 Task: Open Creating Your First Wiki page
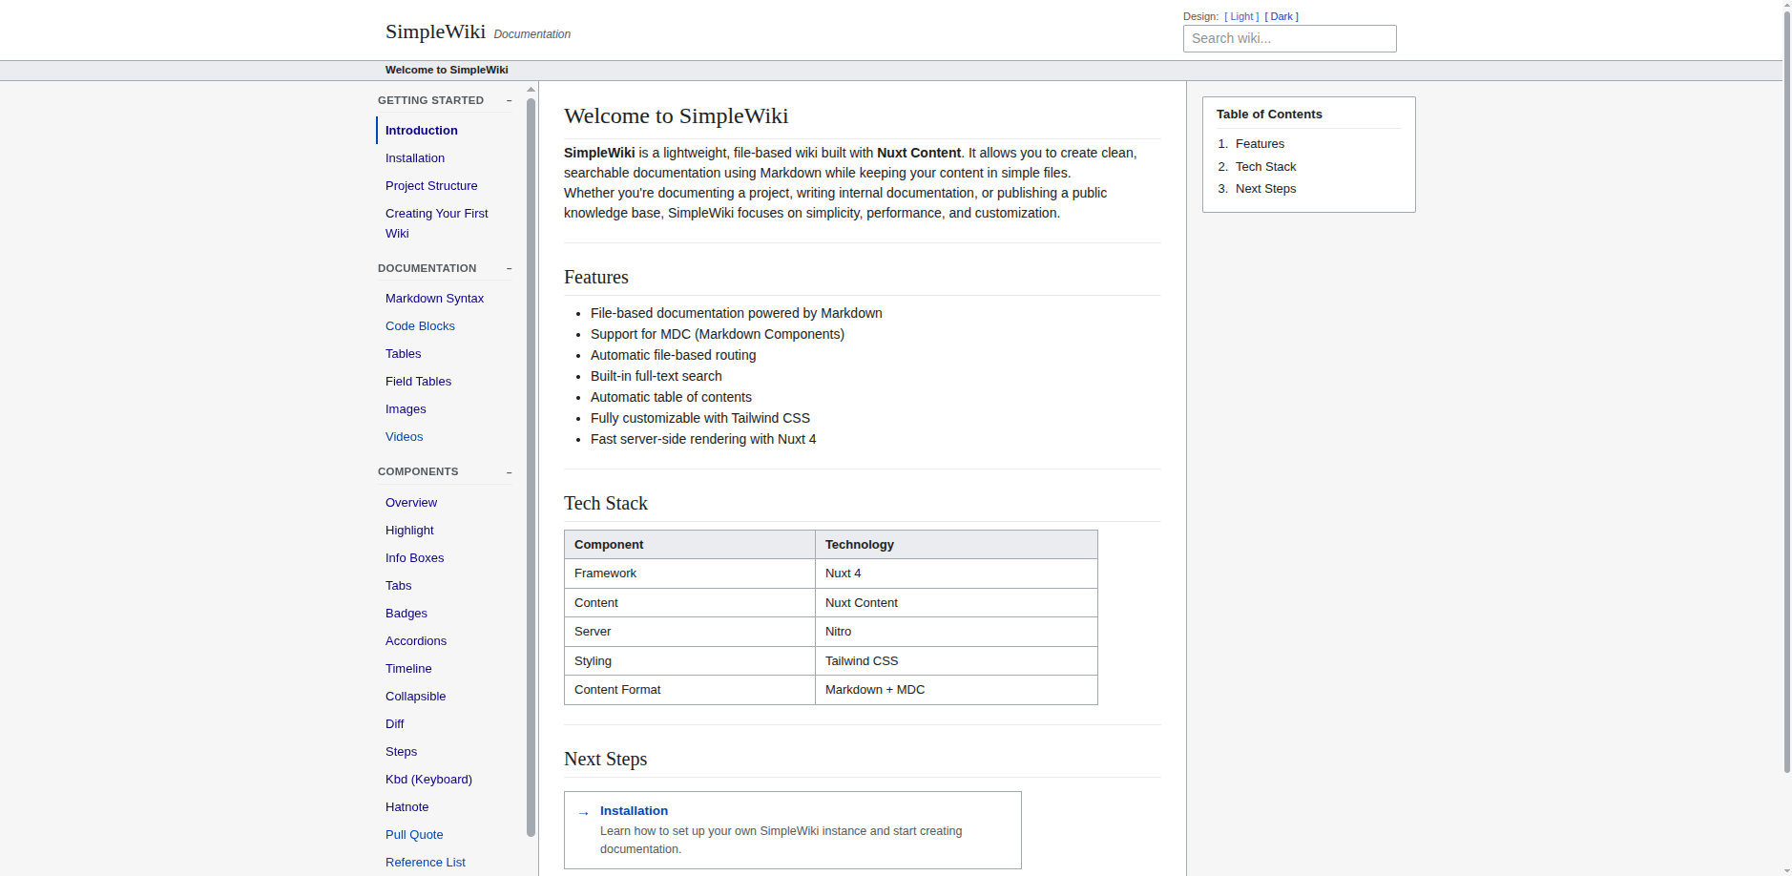coord(437,223)
